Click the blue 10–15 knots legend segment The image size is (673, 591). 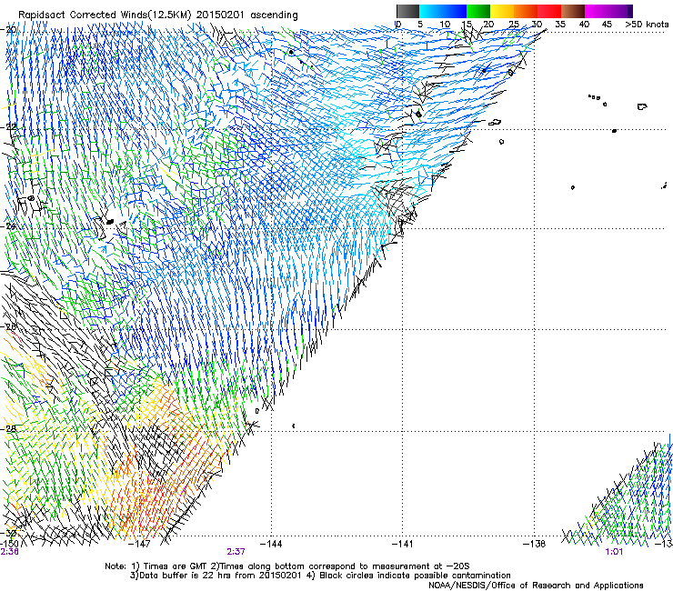455,11
